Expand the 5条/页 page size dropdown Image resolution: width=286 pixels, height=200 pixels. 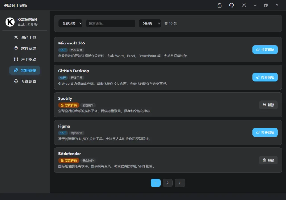[150, 23]
